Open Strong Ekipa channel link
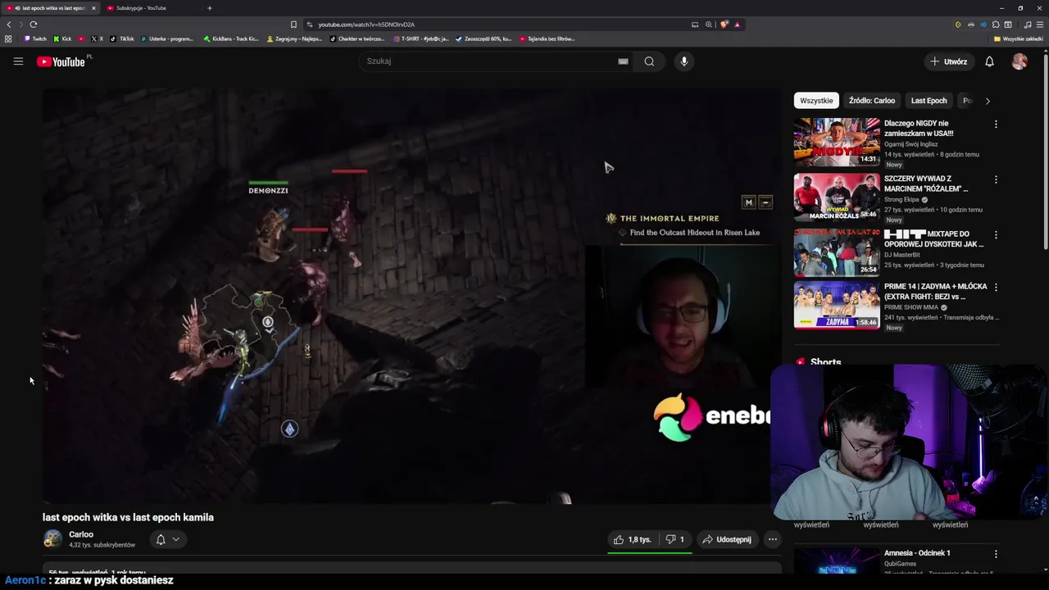The image size is (1049, 590). click(x=901, y=199)
